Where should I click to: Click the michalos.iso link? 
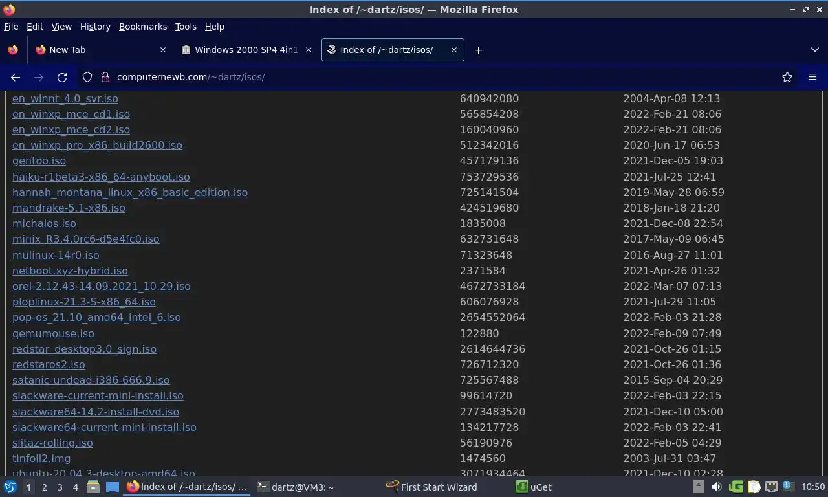(x=44, y=224)
